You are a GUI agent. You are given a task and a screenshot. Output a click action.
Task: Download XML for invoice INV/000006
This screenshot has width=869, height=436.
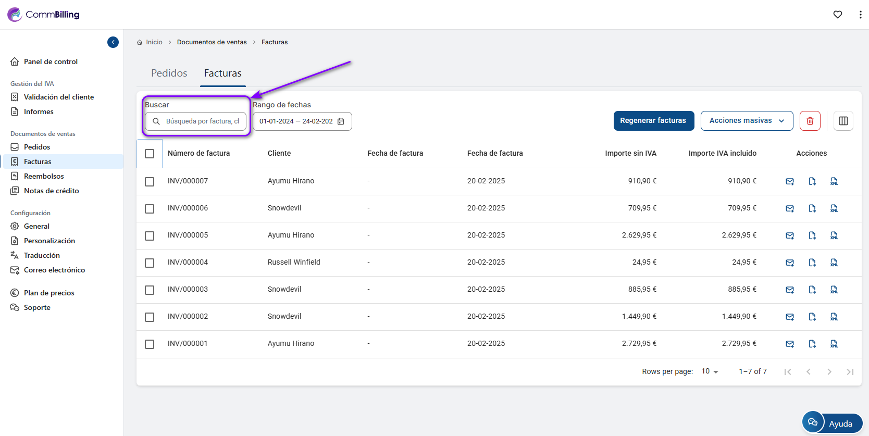tap(834, 208)
